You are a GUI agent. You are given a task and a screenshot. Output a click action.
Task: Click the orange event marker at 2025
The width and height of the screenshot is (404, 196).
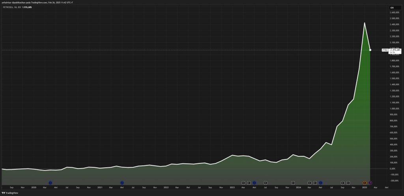click(365, 183)
